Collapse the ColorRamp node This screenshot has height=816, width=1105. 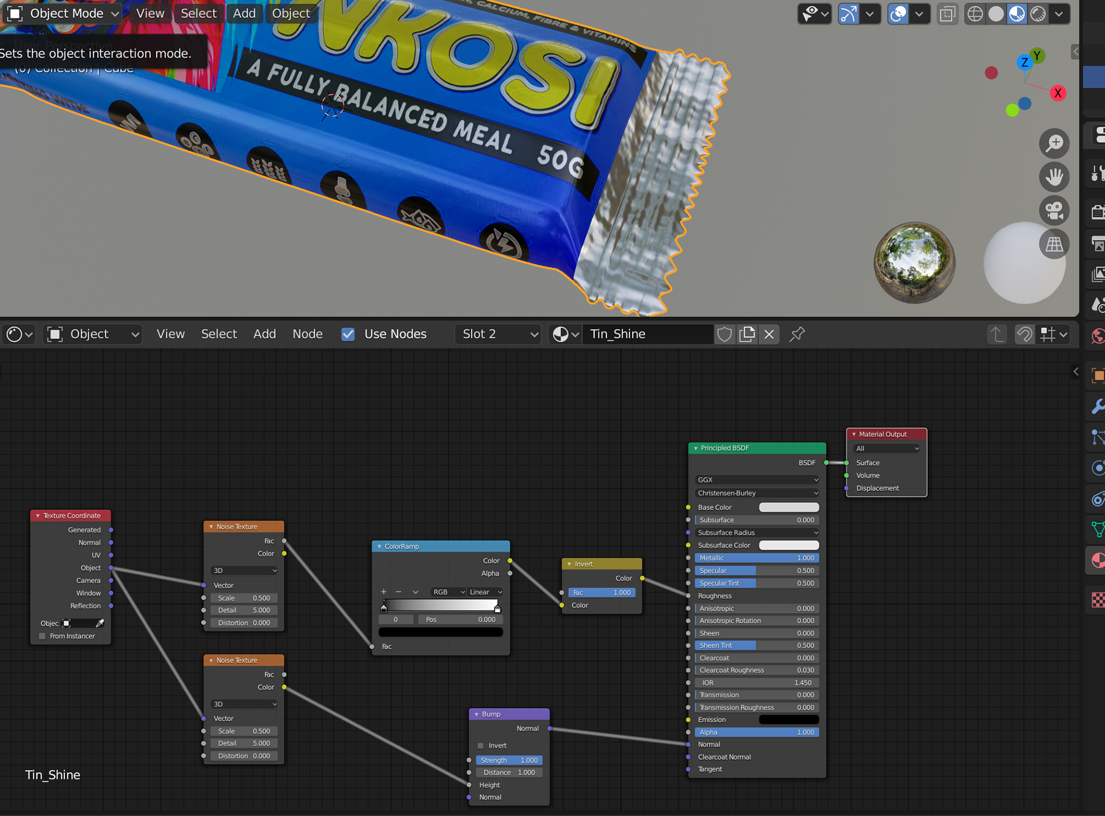point(379,547)
